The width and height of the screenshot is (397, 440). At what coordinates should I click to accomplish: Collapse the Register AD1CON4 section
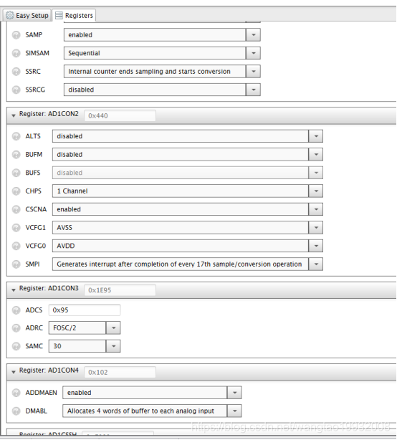(x=14, y=372)
